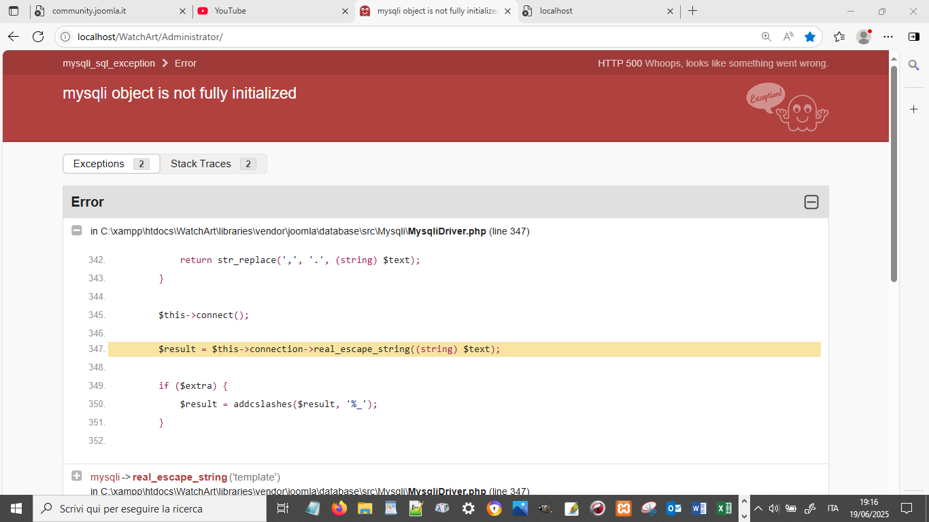Viewport: 929px width, 522px height.
Task: Click the real_escape_string method name
Action: (x=180, y=477)
